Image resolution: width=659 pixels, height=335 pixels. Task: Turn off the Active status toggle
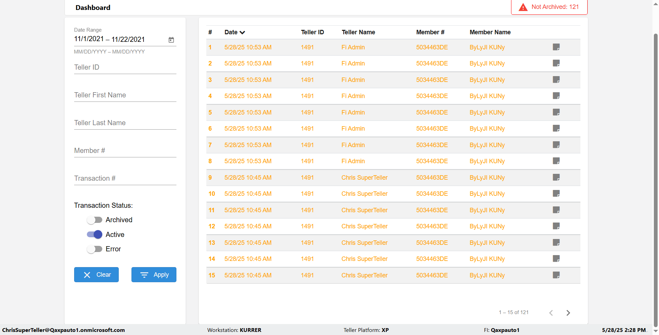94,235
